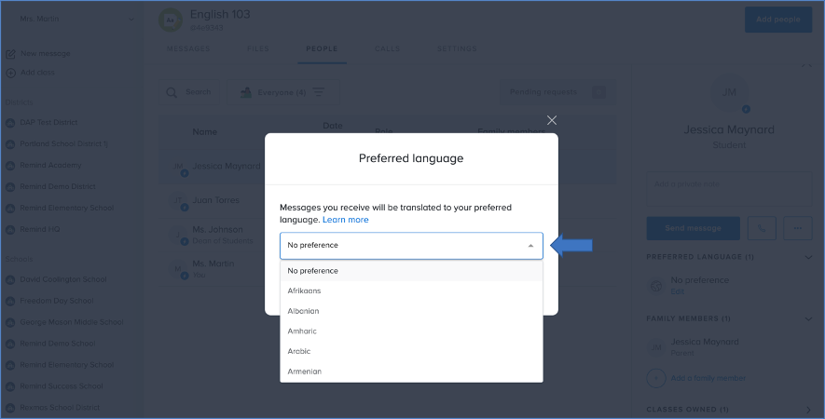Collapse the Family Members section chevron

pos(807,318)
